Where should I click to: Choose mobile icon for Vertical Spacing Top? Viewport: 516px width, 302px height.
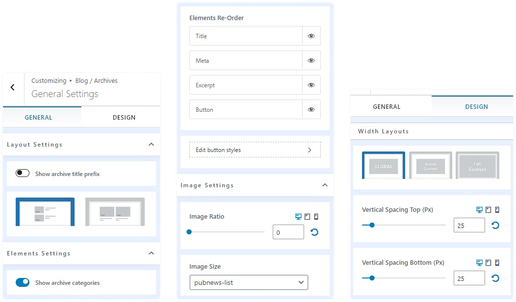pos(497,210)
